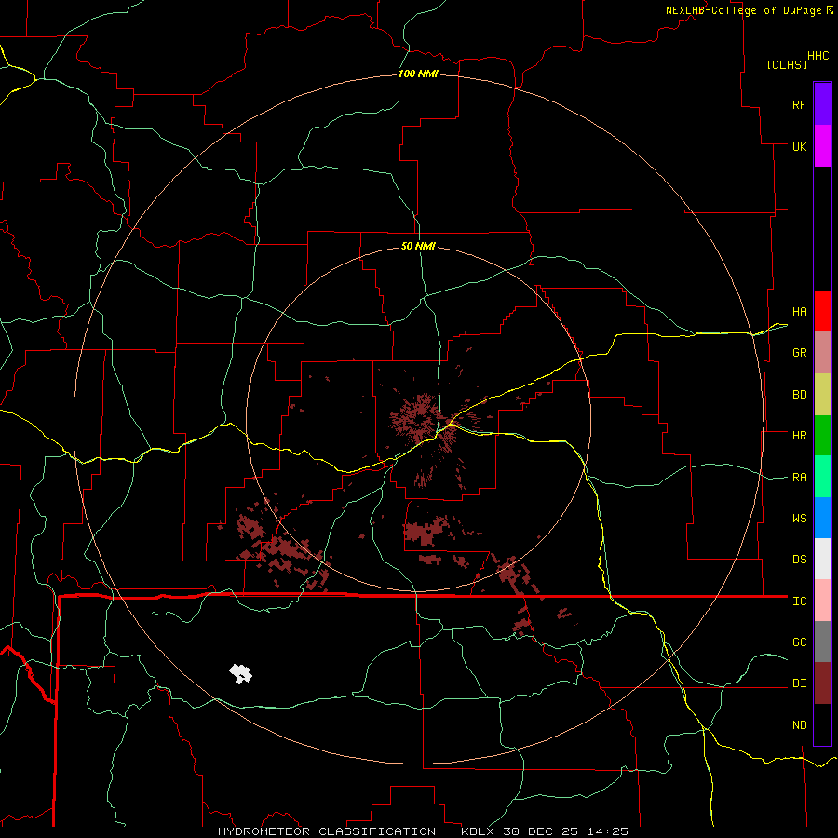Click the HA legend label
The image size is (838, 838).
(x=799, y=311)
